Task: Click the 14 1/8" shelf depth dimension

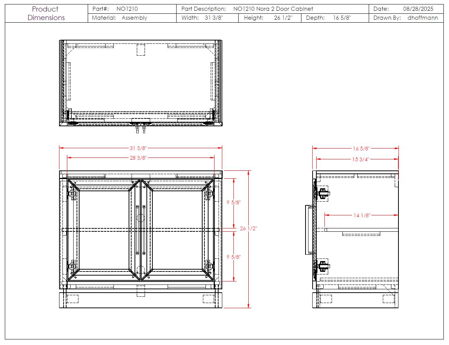Action: coord(362,215)
